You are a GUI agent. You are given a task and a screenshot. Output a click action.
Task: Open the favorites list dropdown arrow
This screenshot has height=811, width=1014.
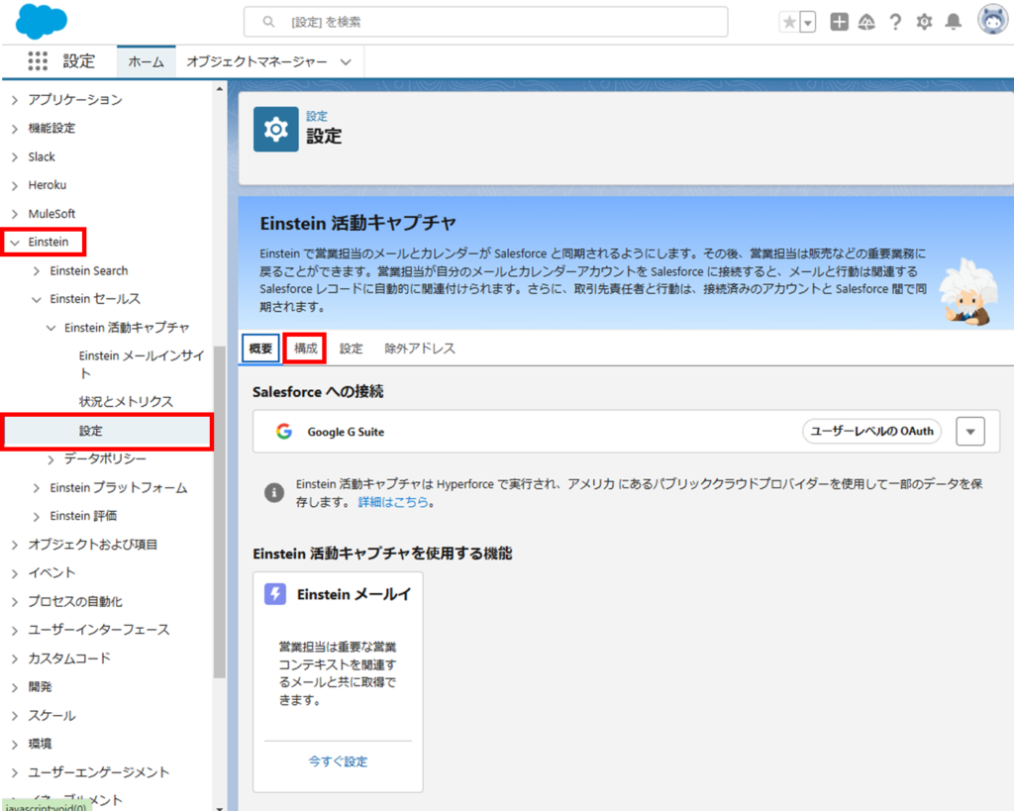808,22
